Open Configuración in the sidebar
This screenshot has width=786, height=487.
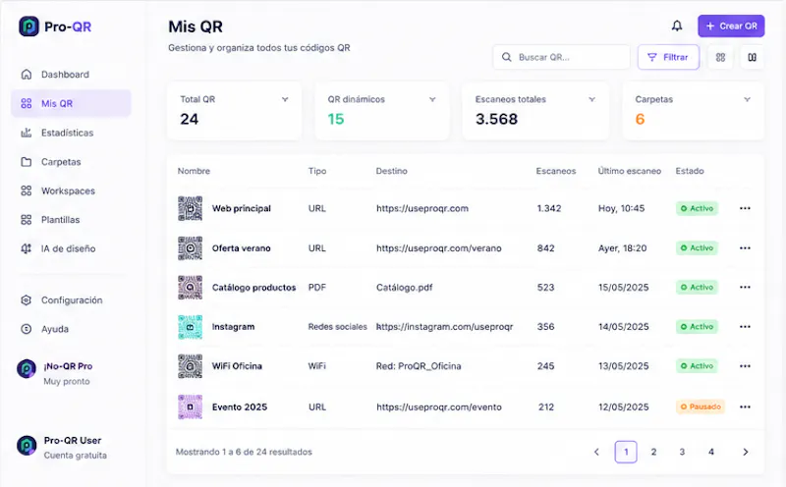click(71, 300)
